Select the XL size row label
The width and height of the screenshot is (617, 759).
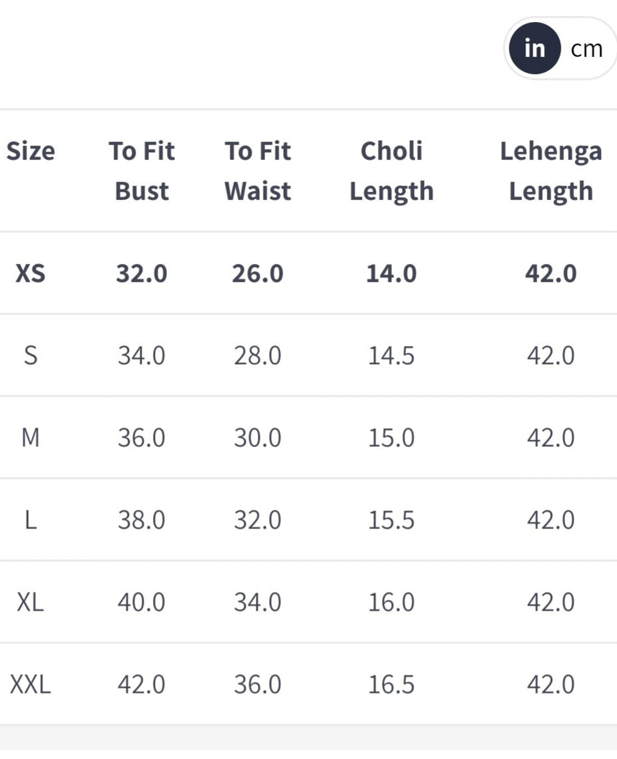pyautogui.click(x=31, y=602)
